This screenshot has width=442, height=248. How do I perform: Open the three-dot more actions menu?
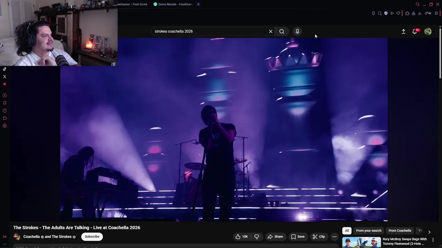[334, 237]
